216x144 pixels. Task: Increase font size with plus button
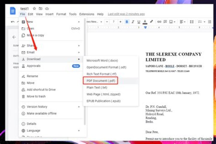120,22
